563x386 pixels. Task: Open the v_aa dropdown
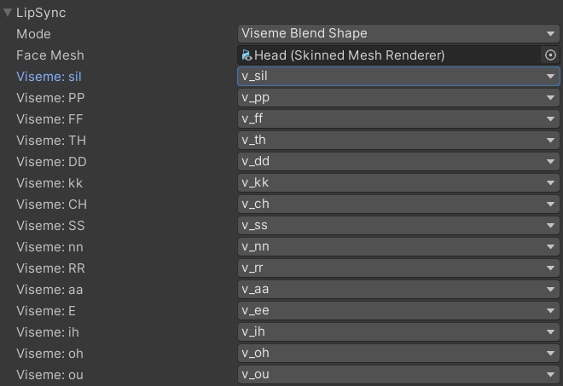click(398, 289)
